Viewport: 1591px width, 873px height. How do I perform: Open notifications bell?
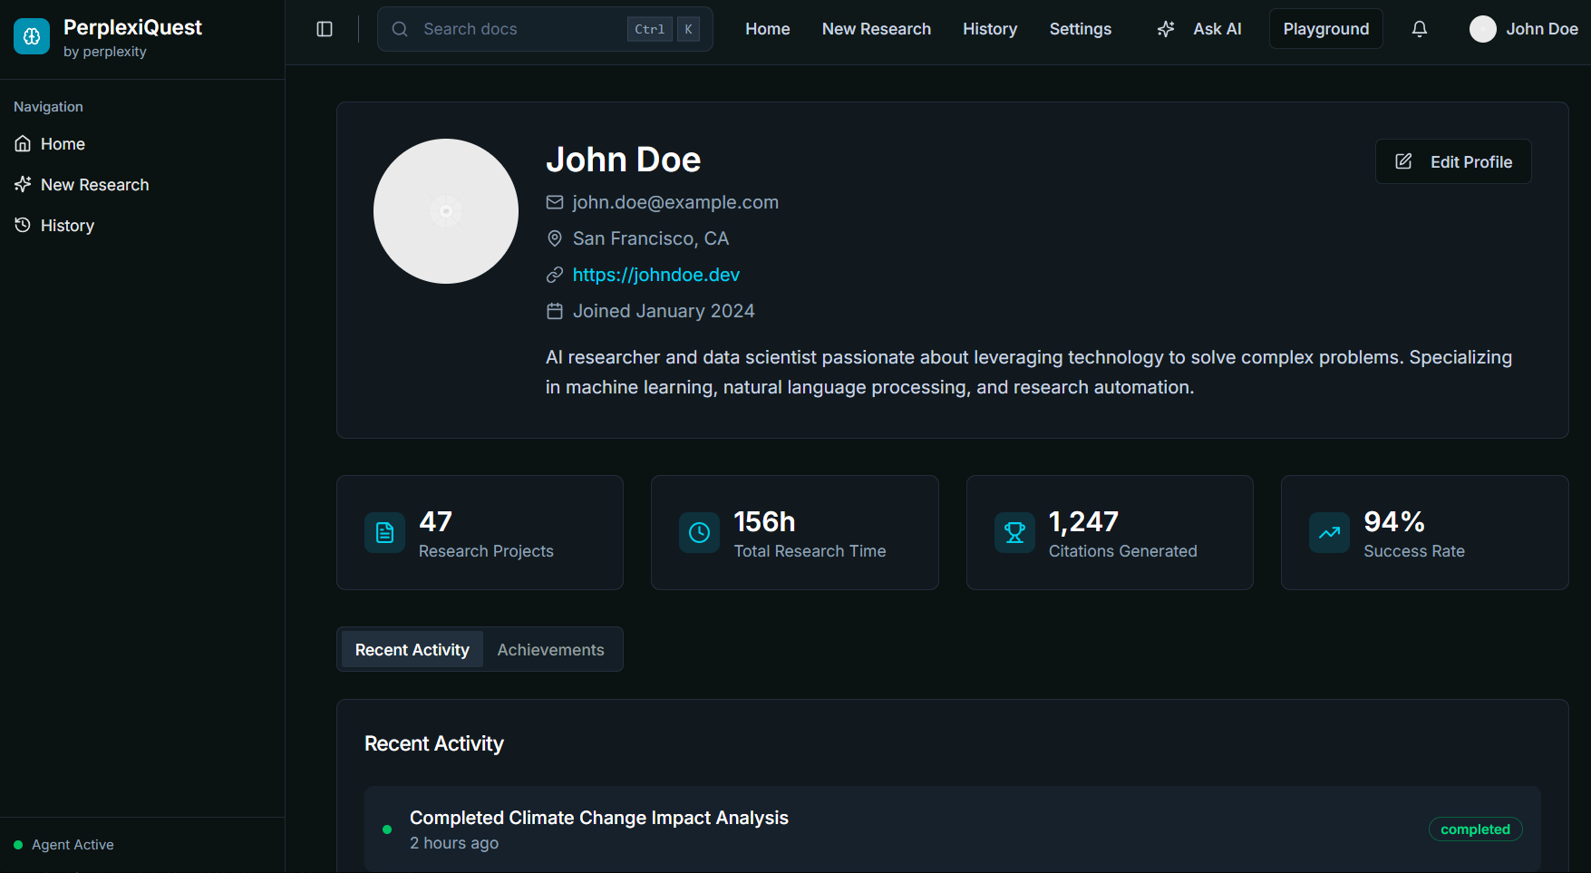(x=1420, y=29)
